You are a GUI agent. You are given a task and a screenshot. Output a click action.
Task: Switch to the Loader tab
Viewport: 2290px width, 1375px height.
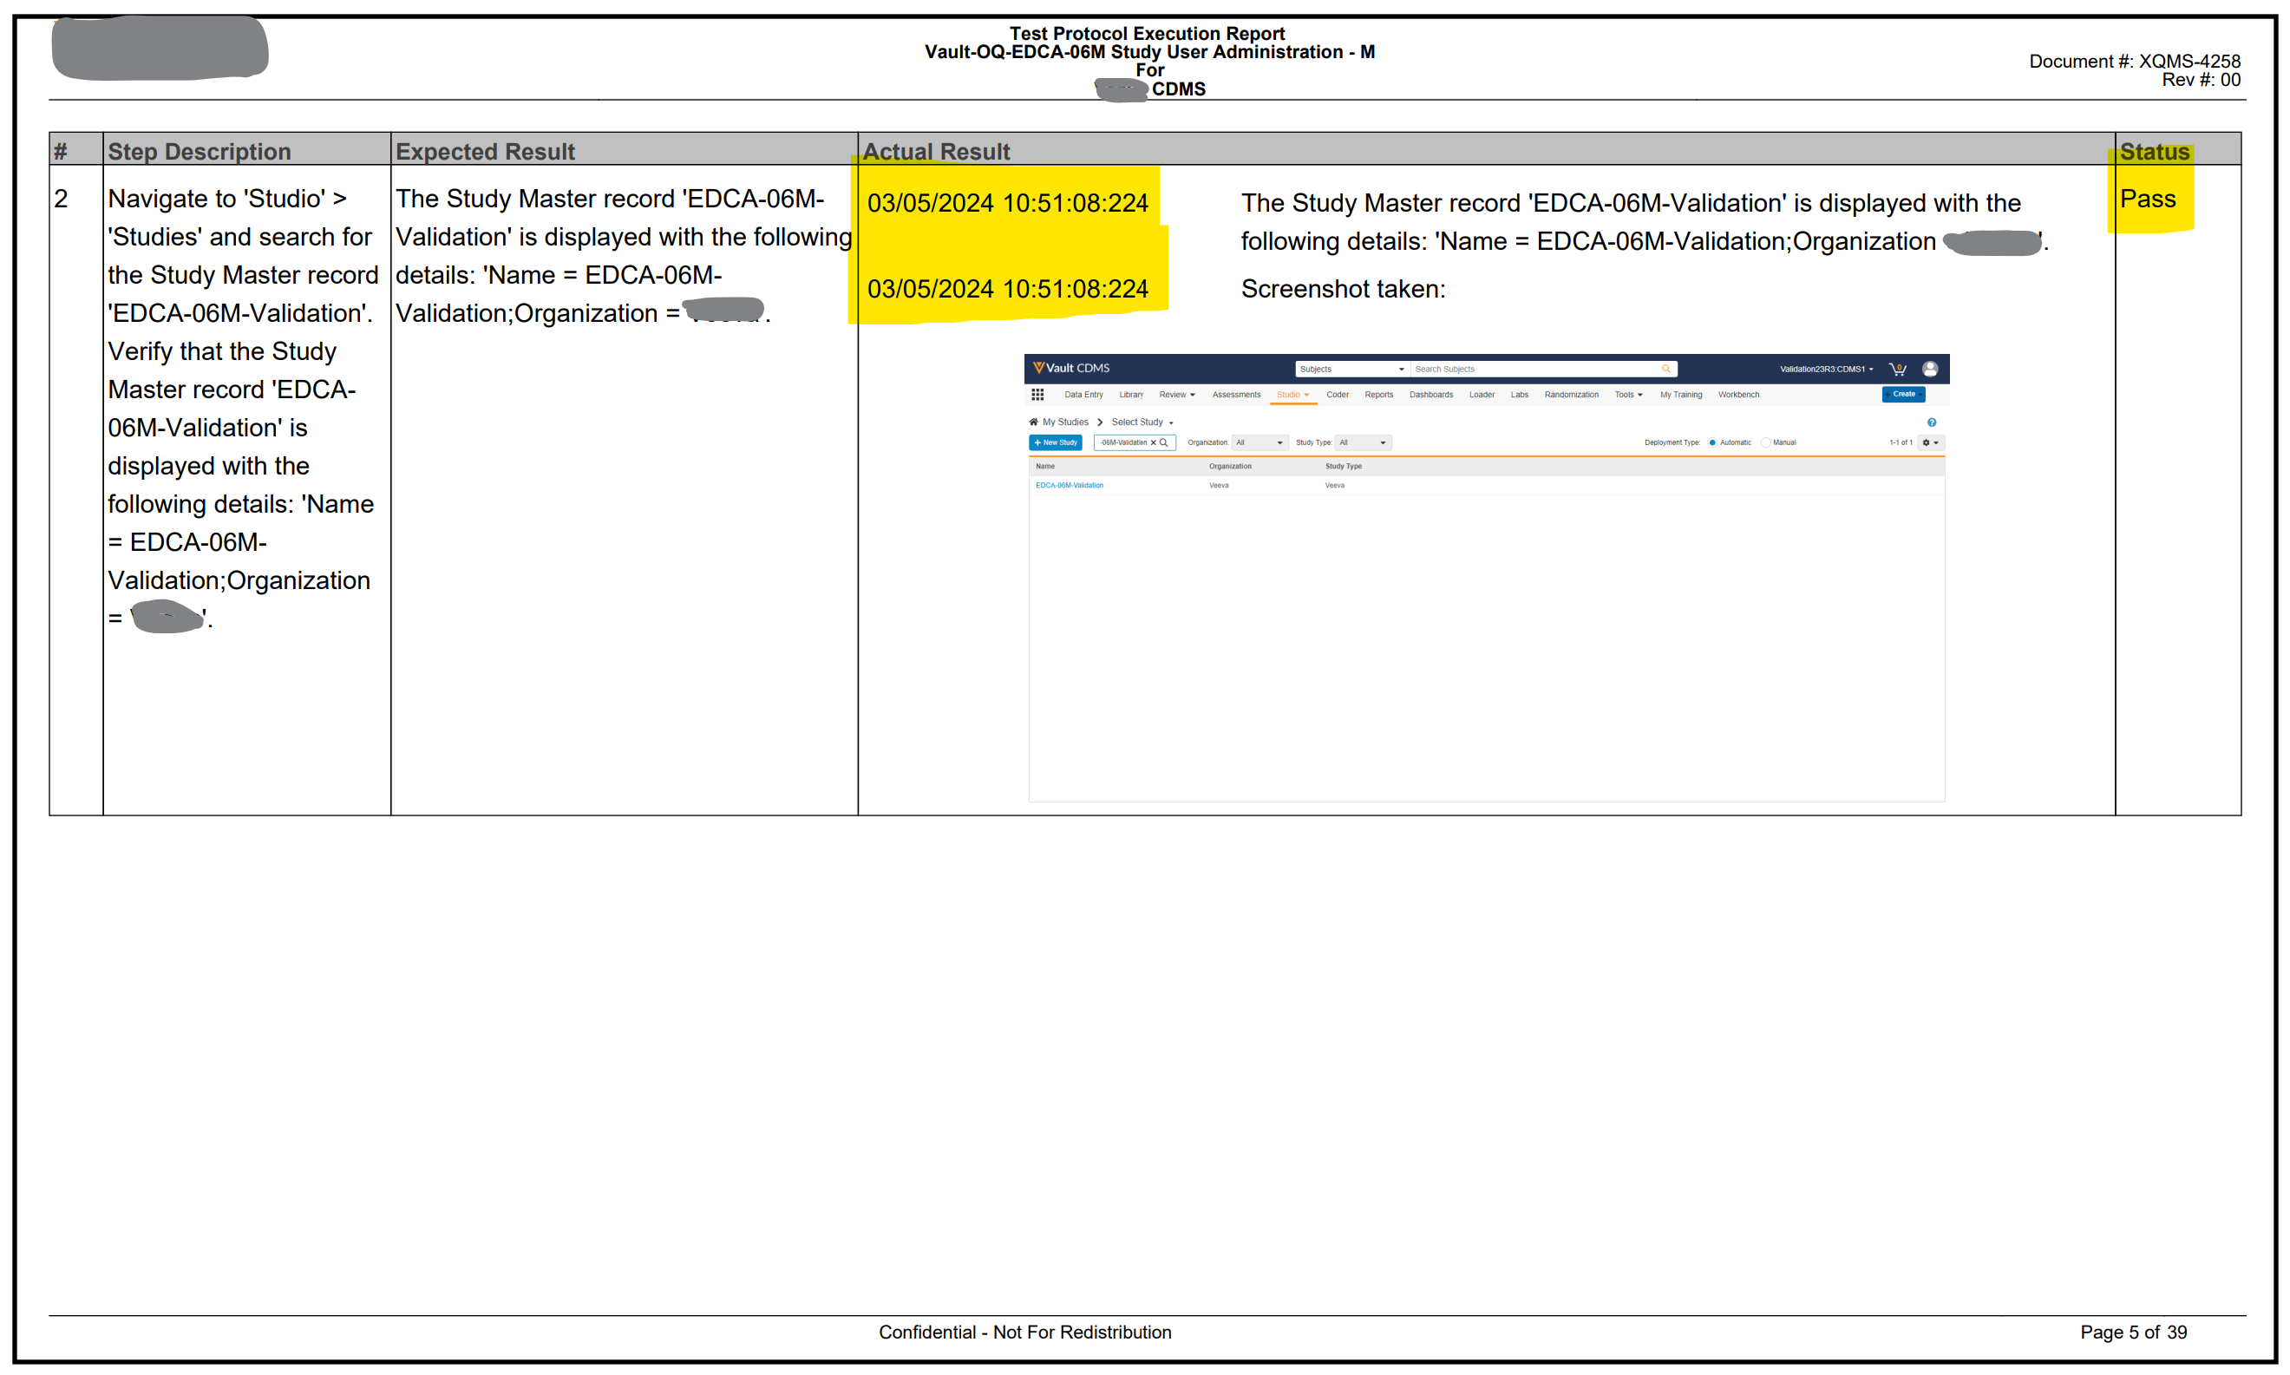[1482, 395]
